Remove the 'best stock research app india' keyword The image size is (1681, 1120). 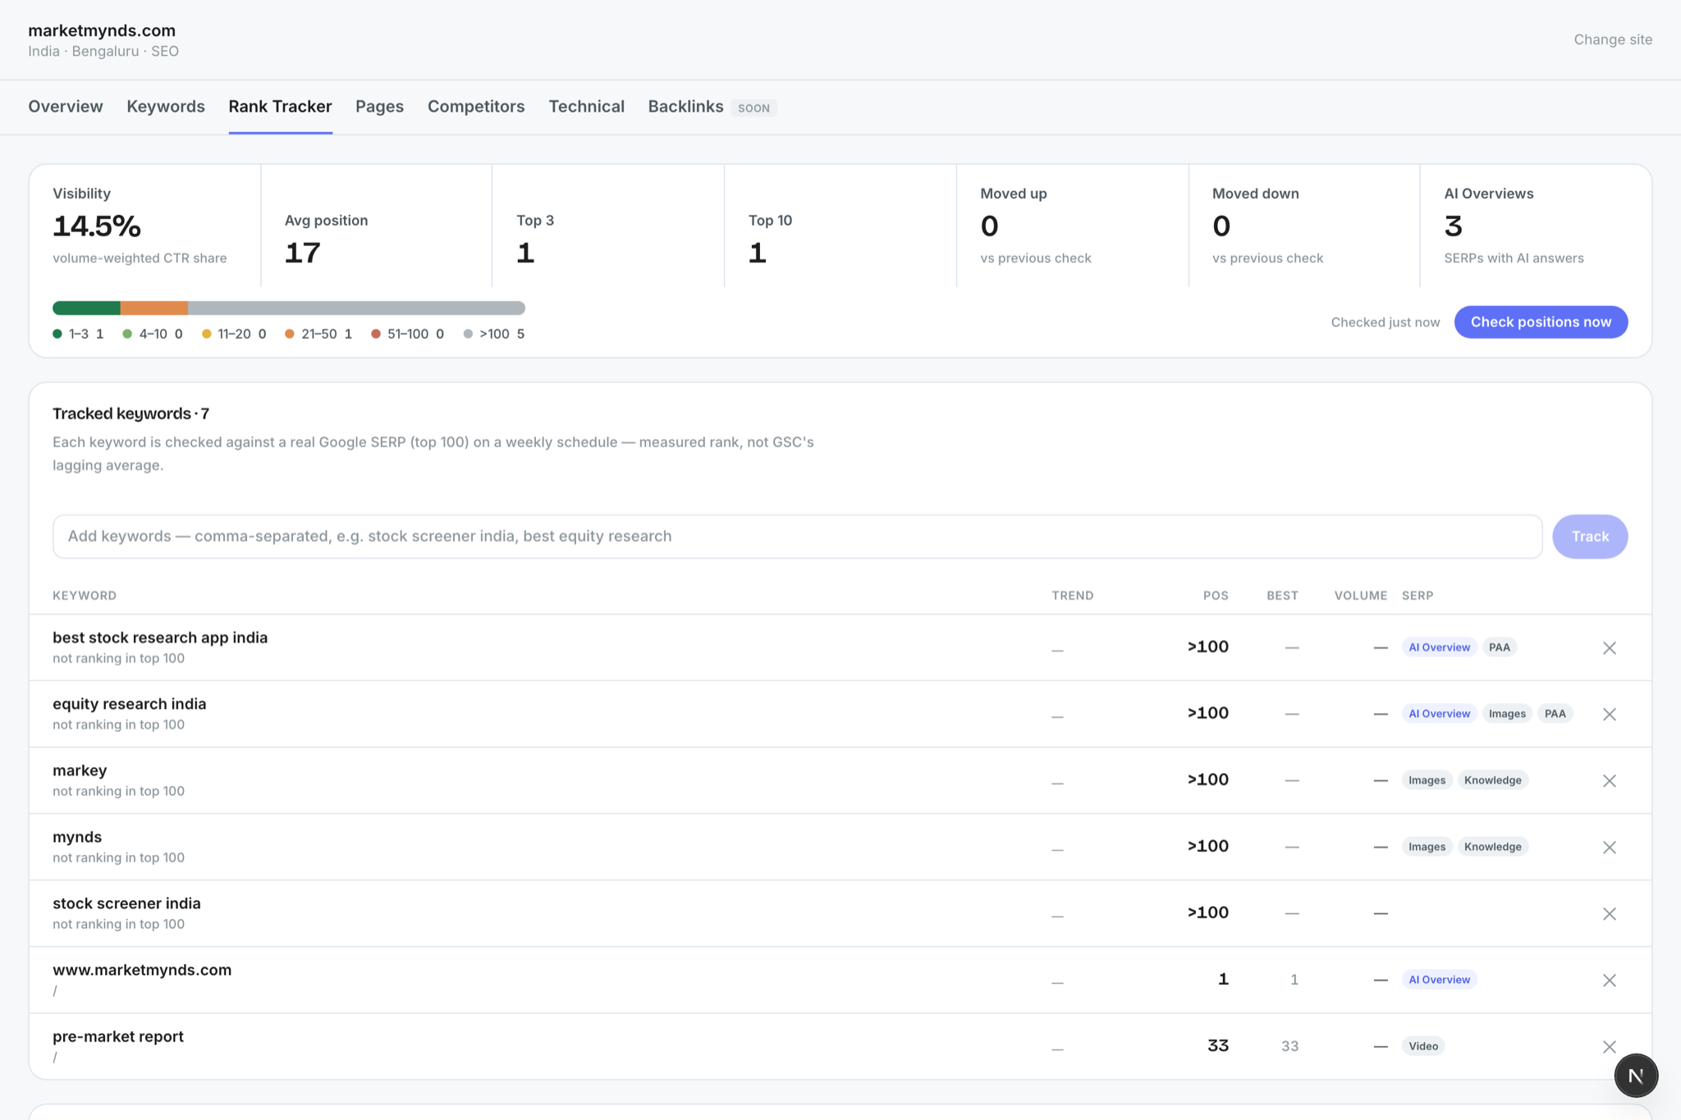(x=1609, y=648)
